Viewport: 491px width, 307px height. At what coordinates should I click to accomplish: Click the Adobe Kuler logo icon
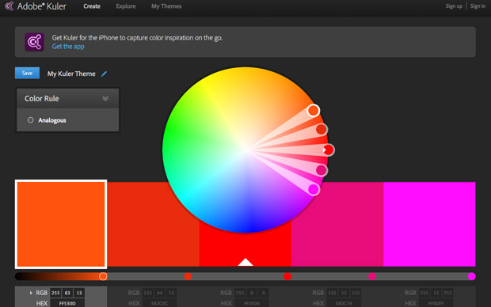click(x=10, y=6)
